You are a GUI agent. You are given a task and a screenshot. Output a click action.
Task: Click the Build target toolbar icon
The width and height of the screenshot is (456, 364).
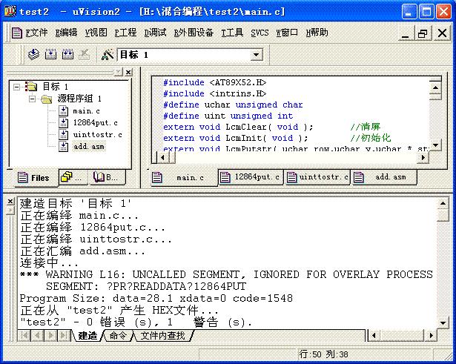pos(50,54)
